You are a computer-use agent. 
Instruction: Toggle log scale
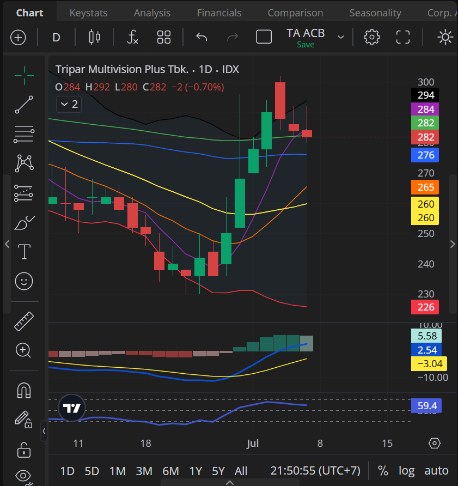(407, 471)
